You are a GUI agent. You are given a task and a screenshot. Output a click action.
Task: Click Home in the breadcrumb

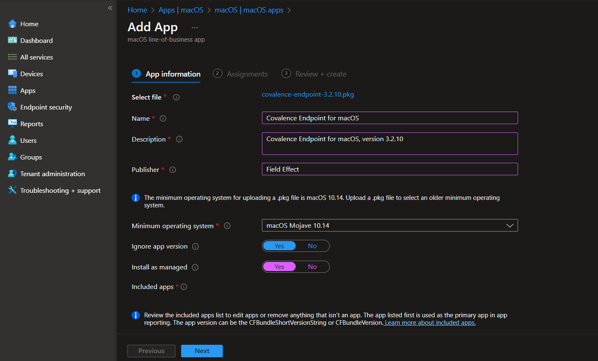137,10
